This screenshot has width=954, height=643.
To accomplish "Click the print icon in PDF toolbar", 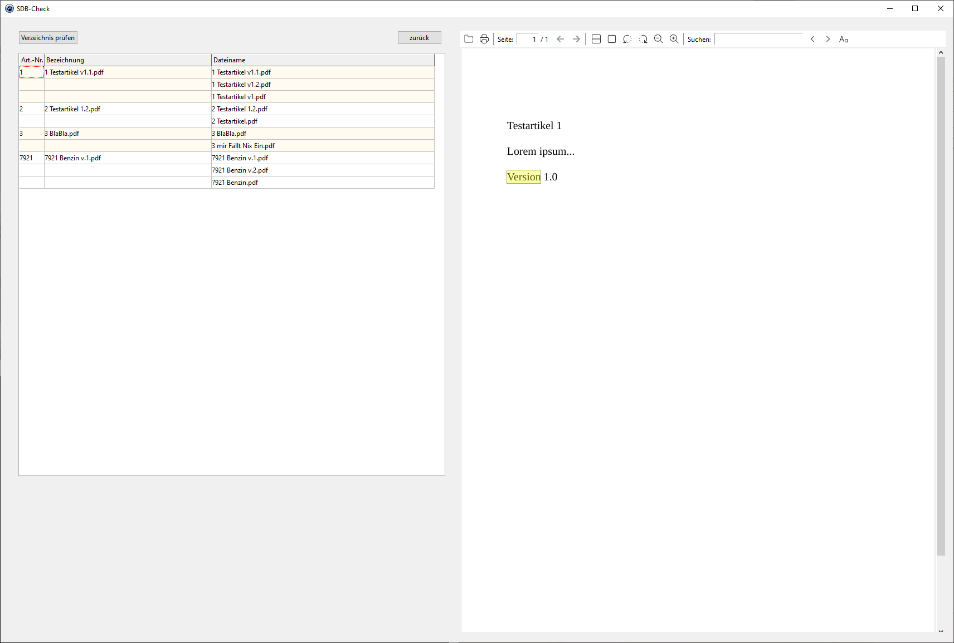I will tap(484, 39).
